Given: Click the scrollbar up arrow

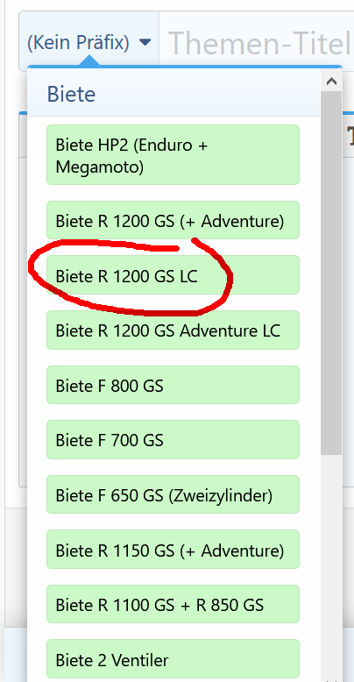Looking at the screenshot, I should tap(331, 82).
